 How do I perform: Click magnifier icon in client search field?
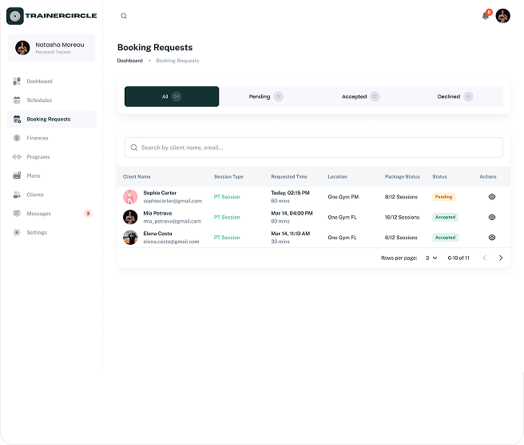click(134, 148)
